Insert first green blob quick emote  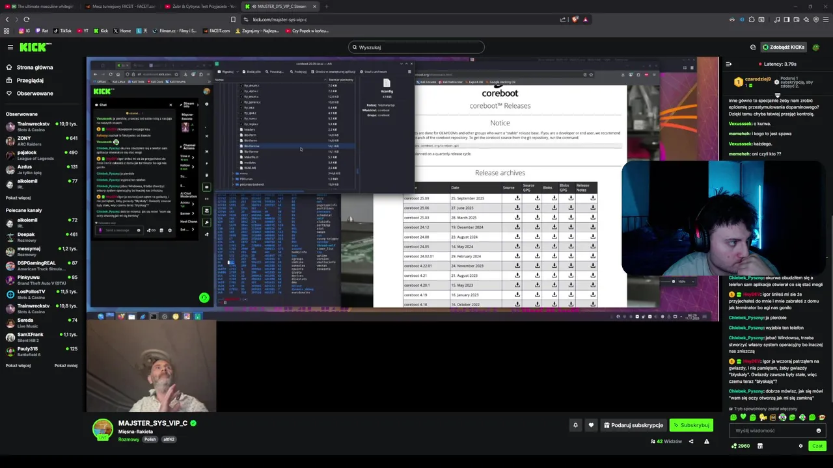click(x=733, y=417)
